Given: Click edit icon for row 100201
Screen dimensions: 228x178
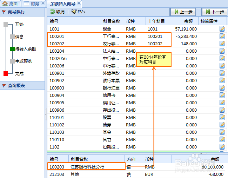Looking at the screenshot, I should tap(222, 36).
